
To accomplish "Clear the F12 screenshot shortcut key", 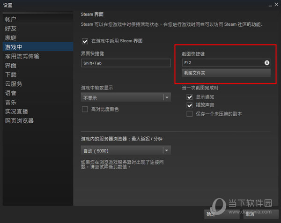I will pos(266,63).
